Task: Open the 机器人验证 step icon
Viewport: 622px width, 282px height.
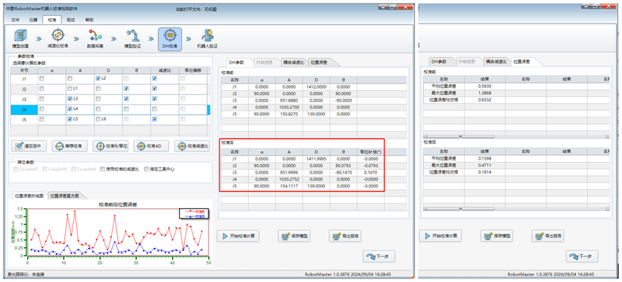Action: click(208, 36)
